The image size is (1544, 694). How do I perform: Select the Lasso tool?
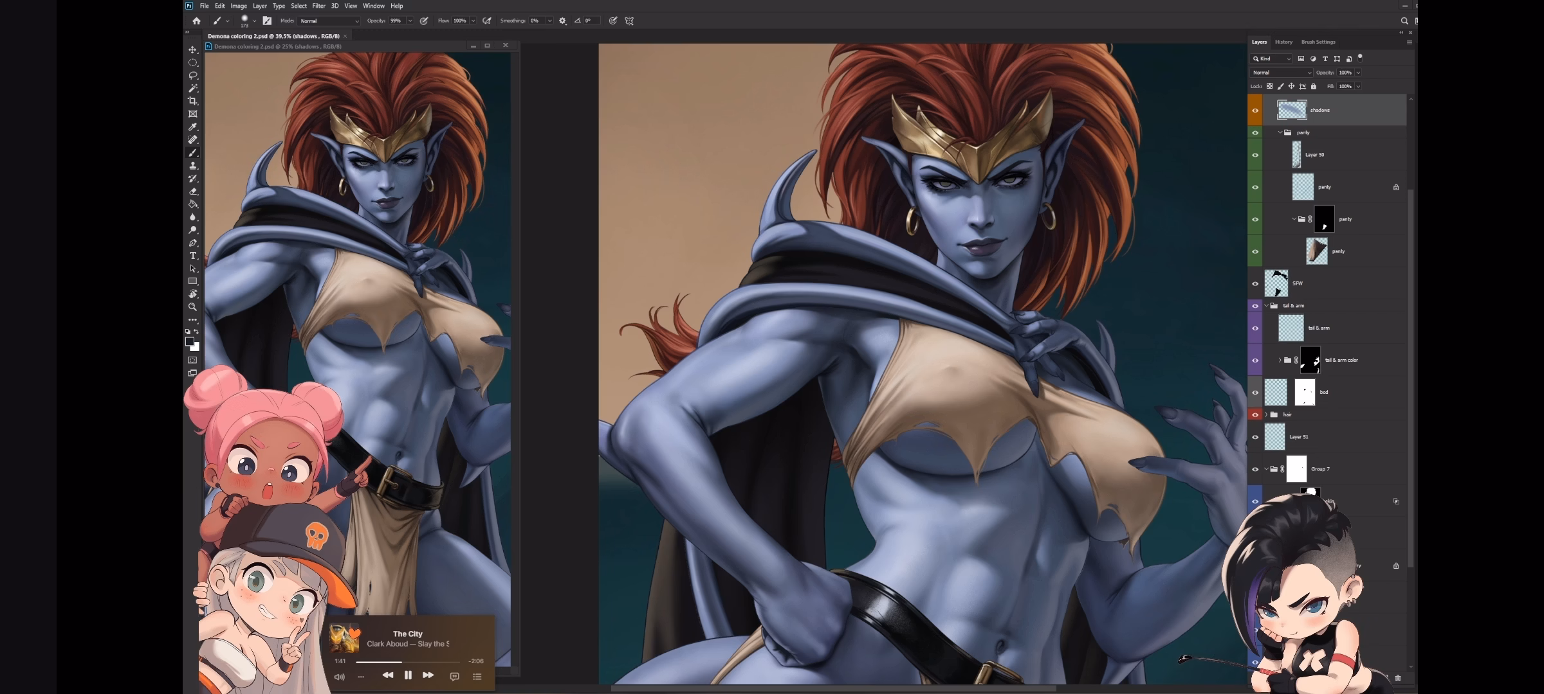tap(192, 75)
